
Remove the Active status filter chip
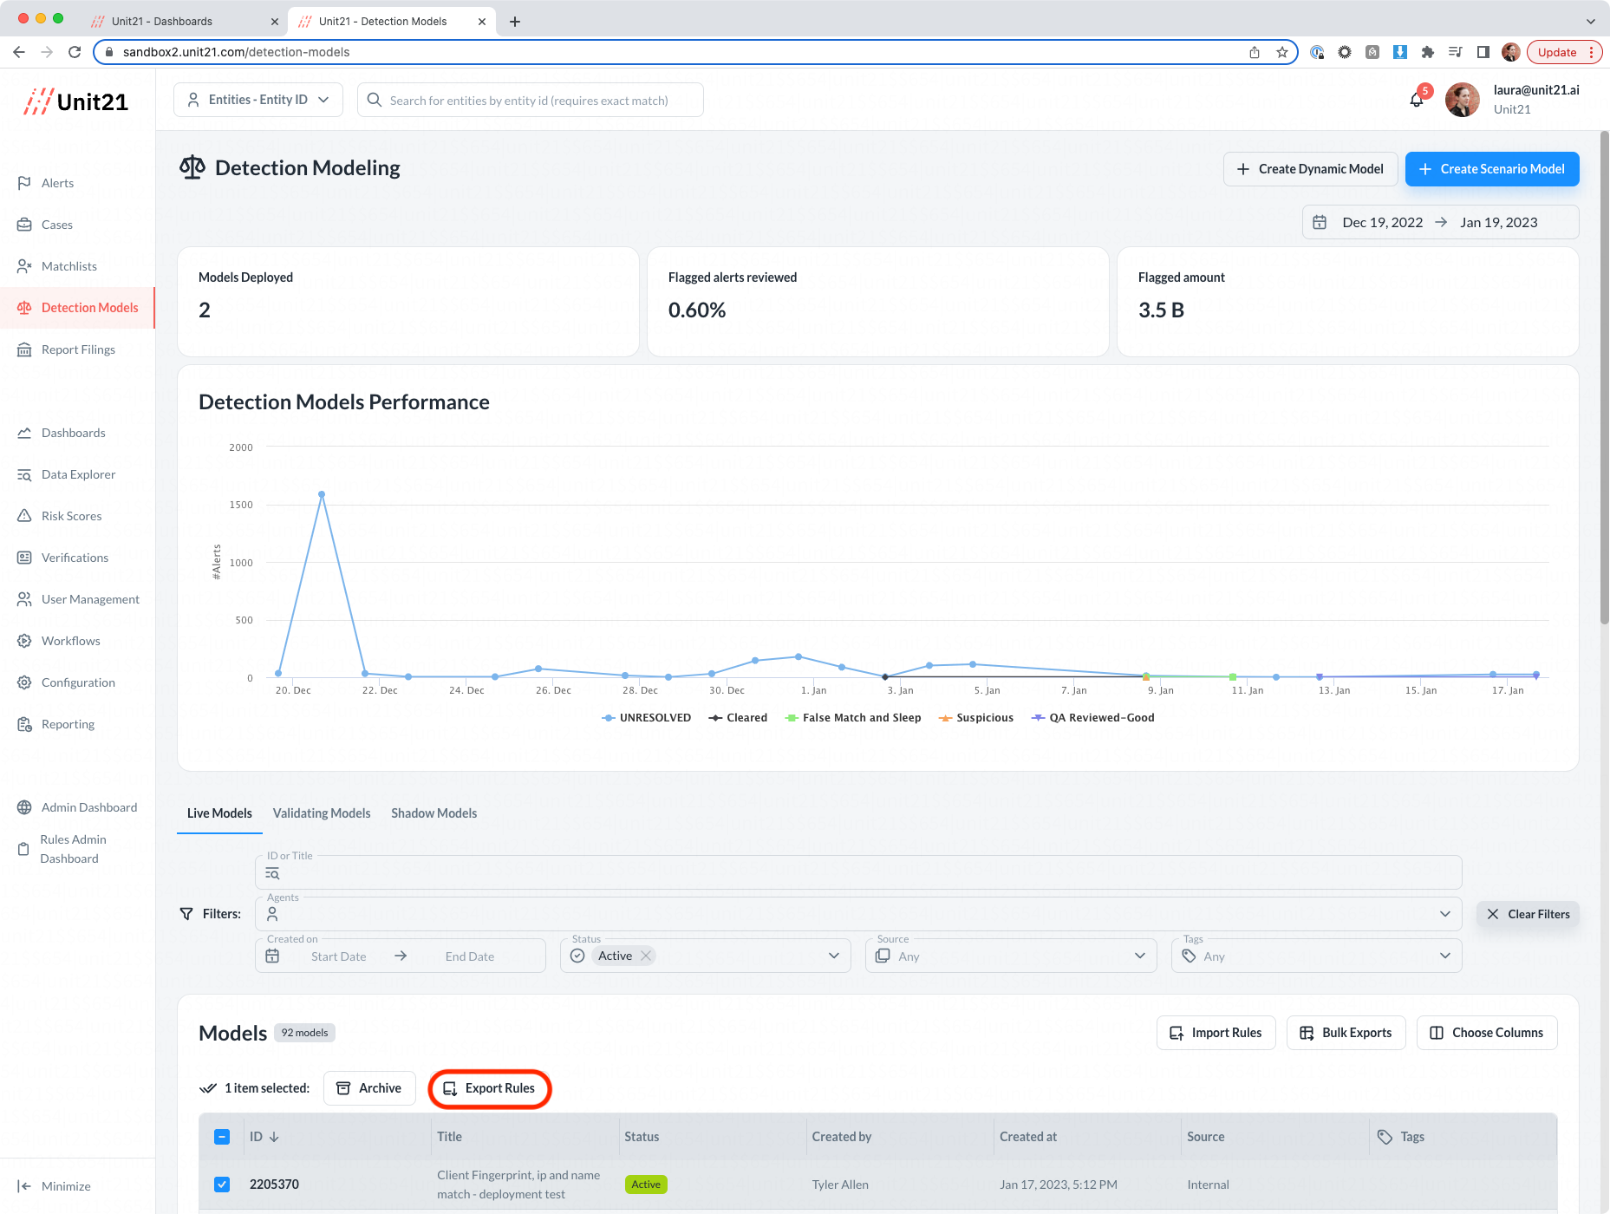tap(646, 956)
